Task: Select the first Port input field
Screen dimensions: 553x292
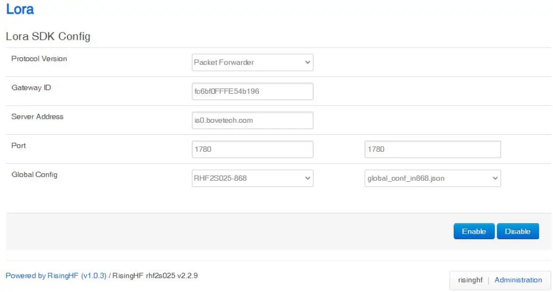Action: click(x=252, y=149)
